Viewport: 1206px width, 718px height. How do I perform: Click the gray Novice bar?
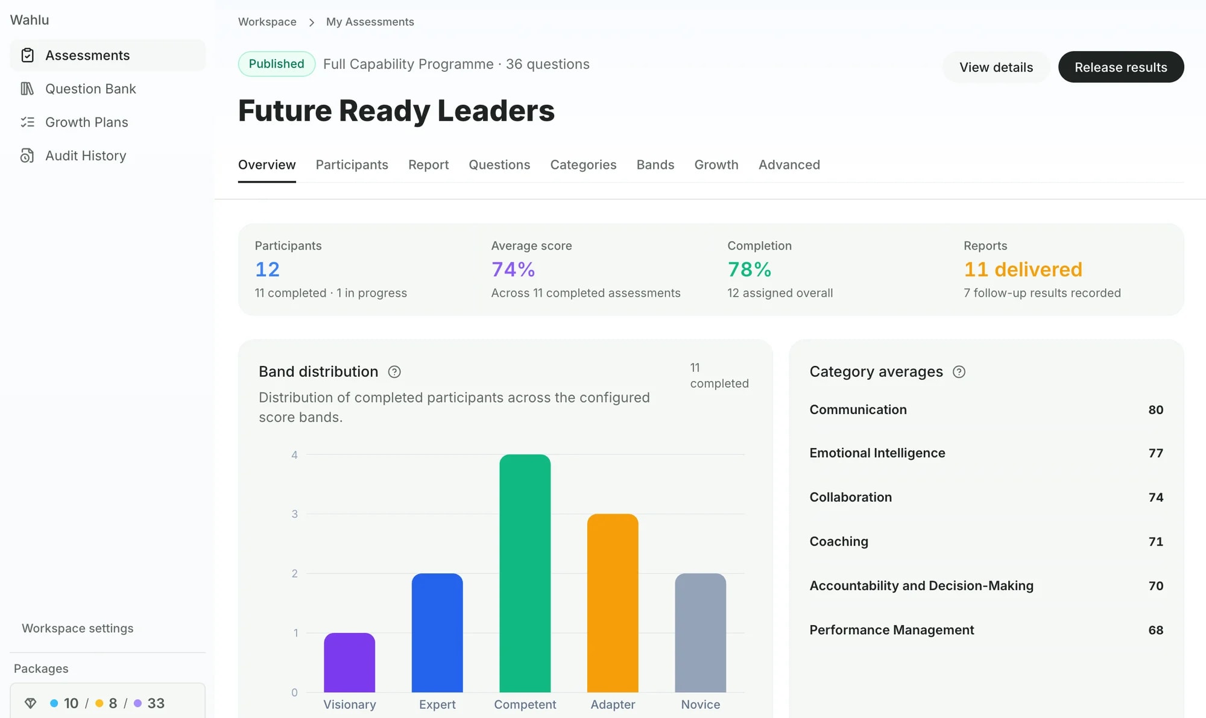tap(701, 633)
